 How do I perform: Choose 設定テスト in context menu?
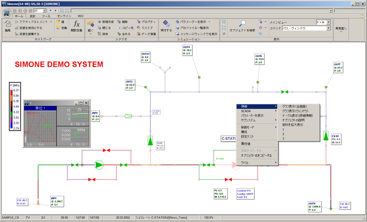coord(257,136)
